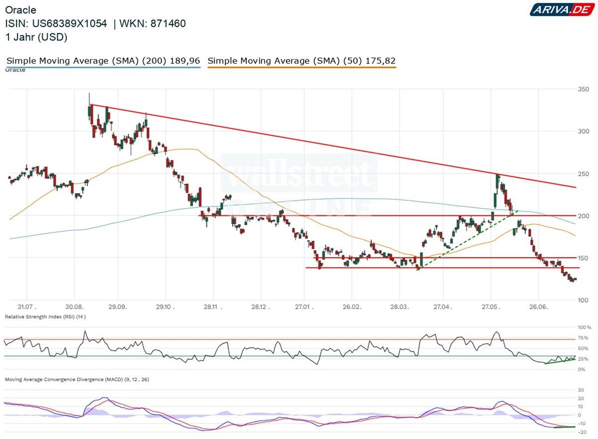This screenshot has width=598, height=439.
Task: Click the ISIN US68389X1054 text
Action: tap(56, 23)
